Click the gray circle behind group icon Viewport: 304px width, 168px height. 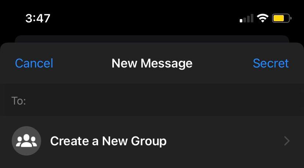(x=26, y=141)
